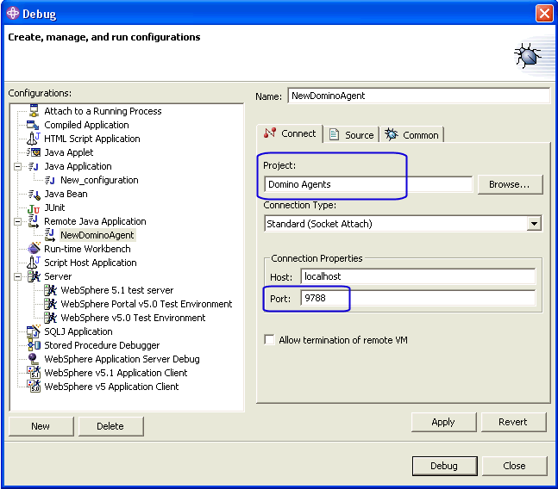Screen dimensions: 558x489
Task: Click the Remote Java Application icon
Action: pos(33,221)
